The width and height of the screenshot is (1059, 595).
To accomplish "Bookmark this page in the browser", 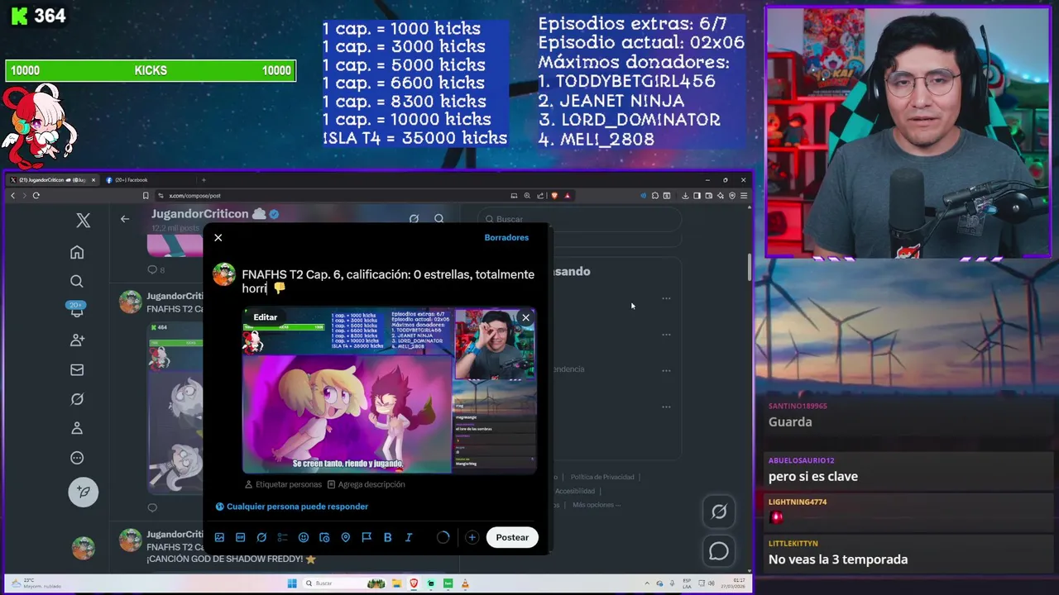I will pos(146,196).
